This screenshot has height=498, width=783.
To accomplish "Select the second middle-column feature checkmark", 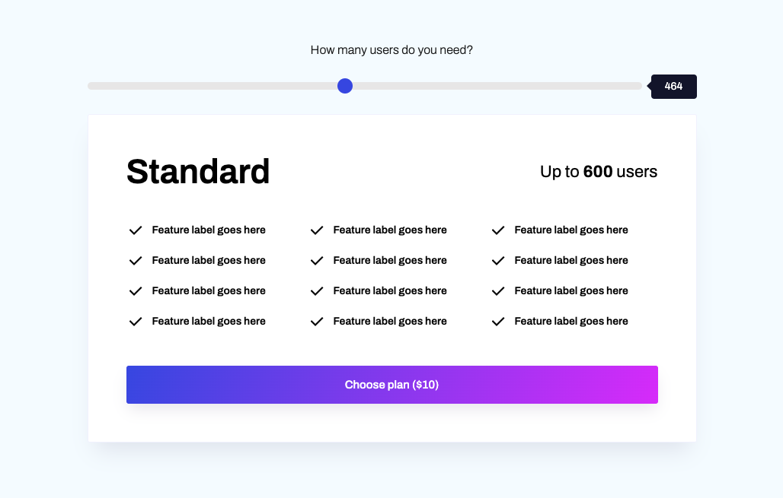I will [x=317, y=260].
